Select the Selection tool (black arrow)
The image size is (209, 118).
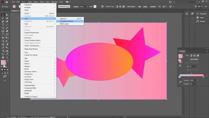click(3, 15)
